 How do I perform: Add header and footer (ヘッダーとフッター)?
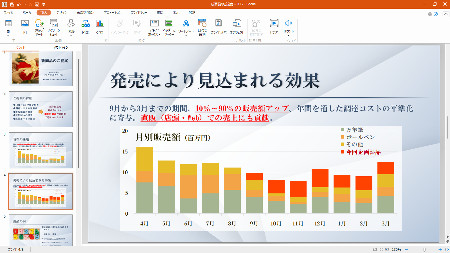(169, 27)
